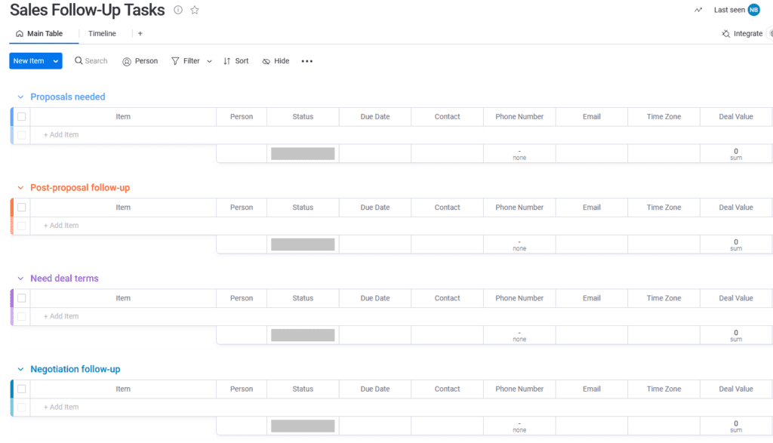Switch to the Timeline view
This screenshot has width=773, height=443.
pyautogui.click(x=102, y=33)
